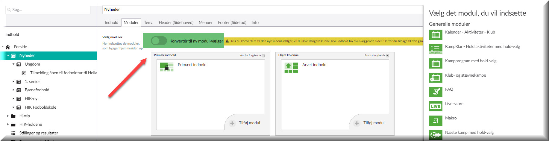
Task: Pick the Makro module icon
Action: click(436, 120)
